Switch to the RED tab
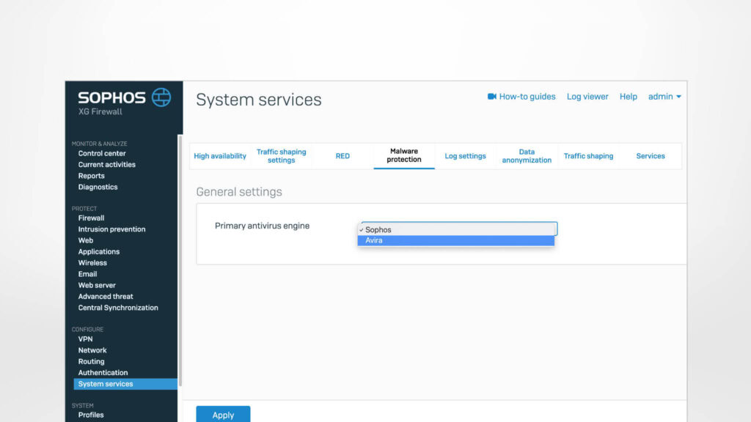Screen dimensions: 751x422 342,156
